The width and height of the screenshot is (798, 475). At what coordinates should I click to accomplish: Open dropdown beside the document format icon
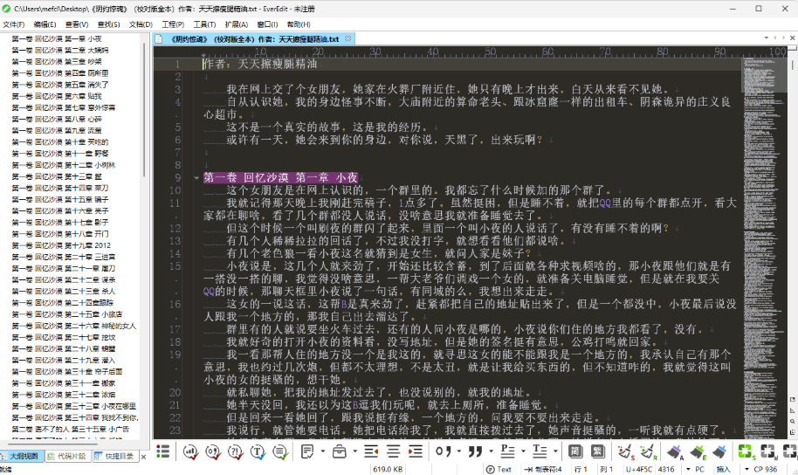323,451
